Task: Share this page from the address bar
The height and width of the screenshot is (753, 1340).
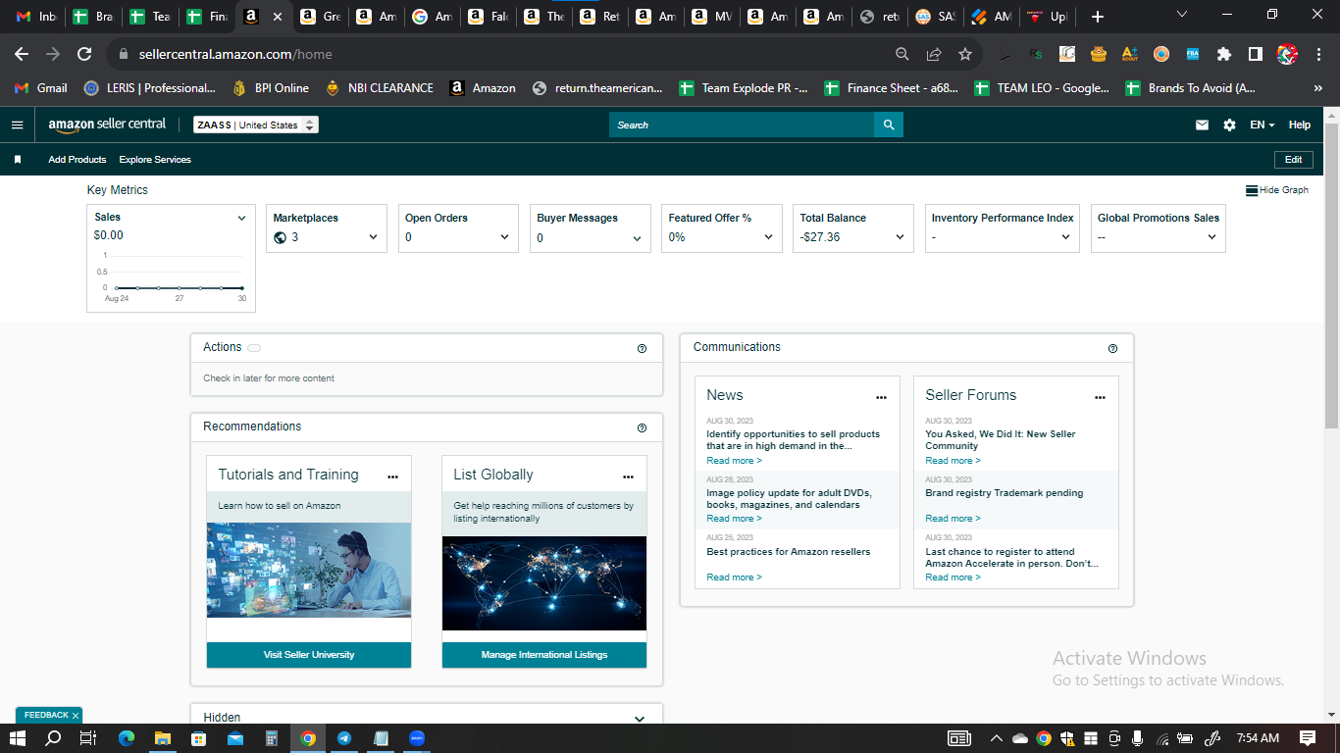Action: [933, 54]
